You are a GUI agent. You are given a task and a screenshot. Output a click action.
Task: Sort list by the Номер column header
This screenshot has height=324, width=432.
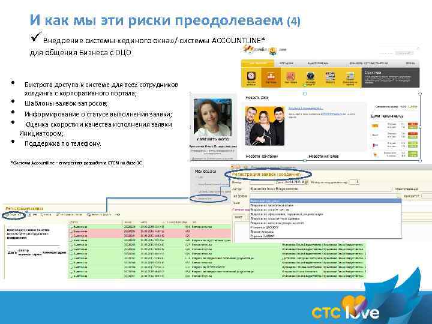coord(128,222)
